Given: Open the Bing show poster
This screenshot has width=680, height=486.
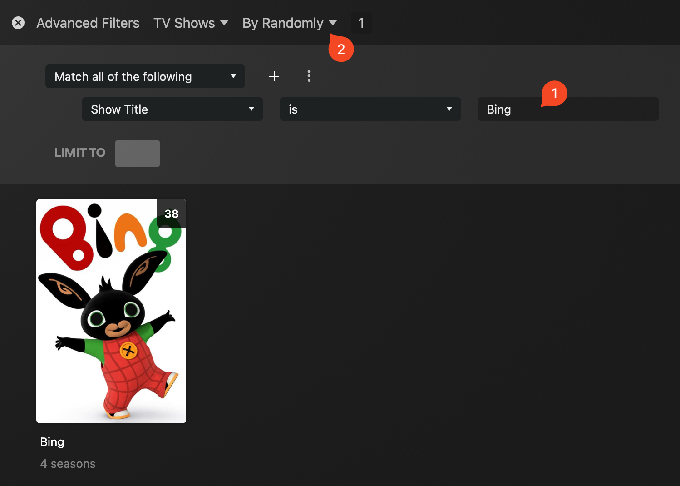Looking at the screenshot, I should (x=111, y=311).
